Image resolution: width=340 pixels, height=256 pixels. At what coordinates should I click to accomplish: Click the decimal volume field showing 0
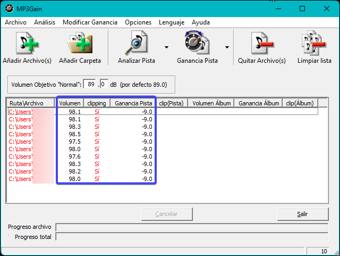tap(104, 84)
